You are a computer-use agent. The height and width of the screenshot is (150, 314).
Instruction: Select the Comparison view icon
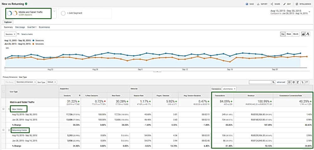point(303,82)
